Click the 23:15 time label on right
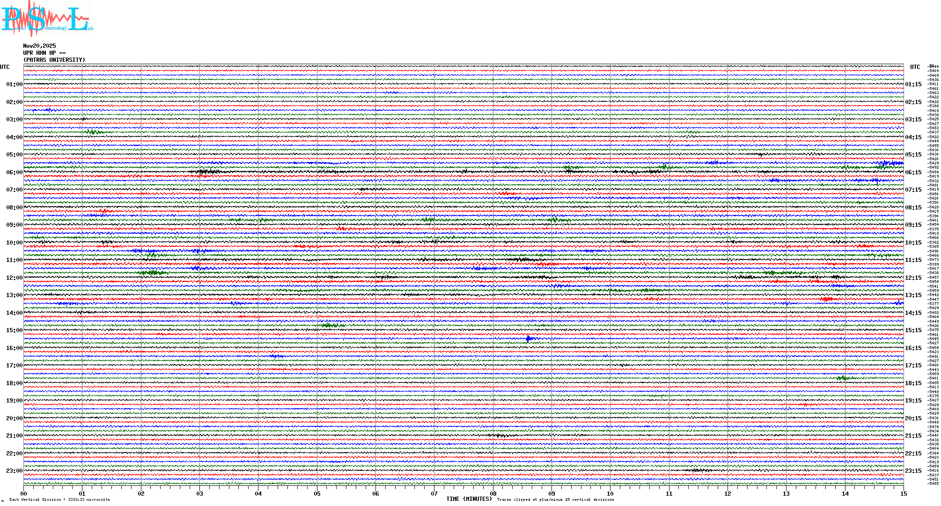Screen dimensions: 941x506 click(913, 471)
